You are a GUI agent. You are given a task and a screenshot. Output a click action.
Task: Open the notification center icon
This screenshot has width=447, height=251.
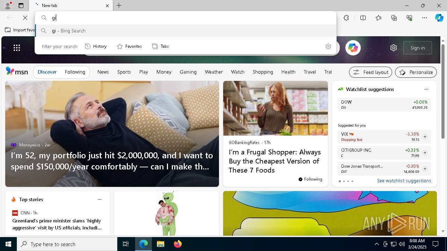click(435, 244)
